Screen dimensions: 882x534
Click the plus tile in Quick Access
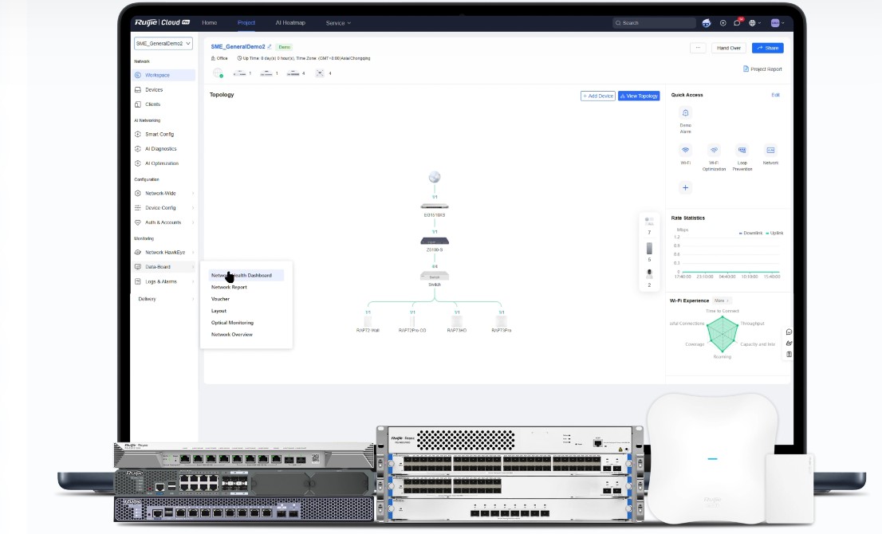pos(685,188)
